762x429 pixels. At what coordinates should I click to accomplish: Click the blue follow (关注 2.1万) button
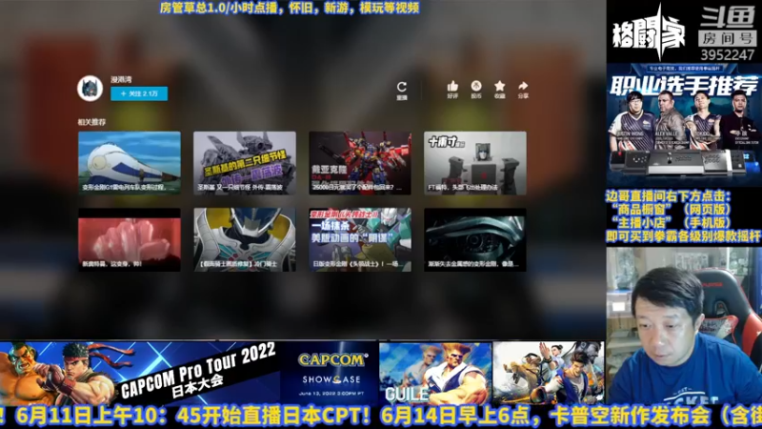[139, 93]
